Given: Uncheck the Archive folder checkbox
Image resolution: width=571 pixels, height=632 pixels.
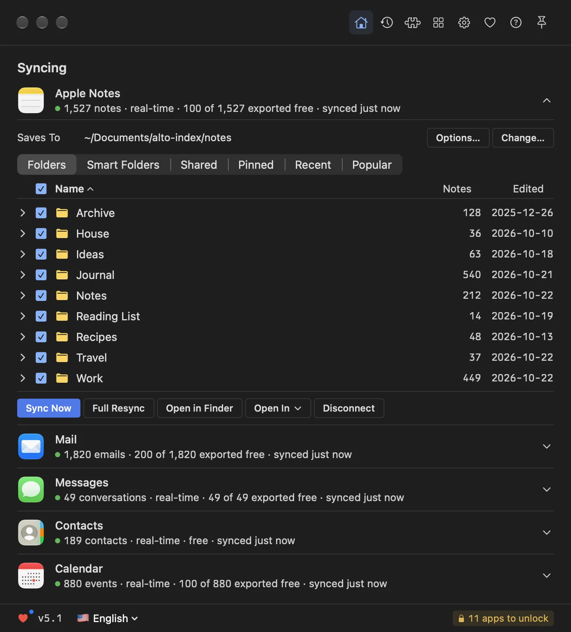Looking at the screenshot, I should click(41, 213).
